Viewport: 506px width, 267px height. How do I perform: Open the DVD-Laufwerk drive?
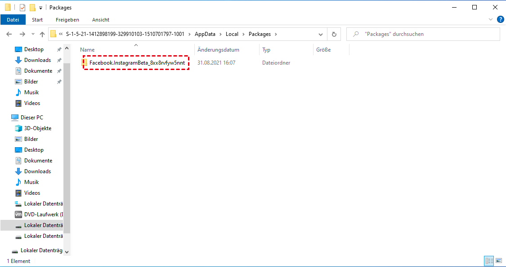click(x=44, y=214)
